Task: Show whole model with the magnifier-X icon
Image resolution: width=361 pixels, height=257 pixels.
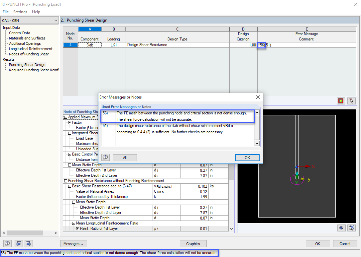Action: 351,228
